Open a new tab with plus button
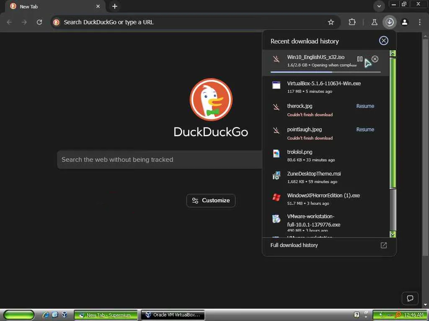 [115, 6]
